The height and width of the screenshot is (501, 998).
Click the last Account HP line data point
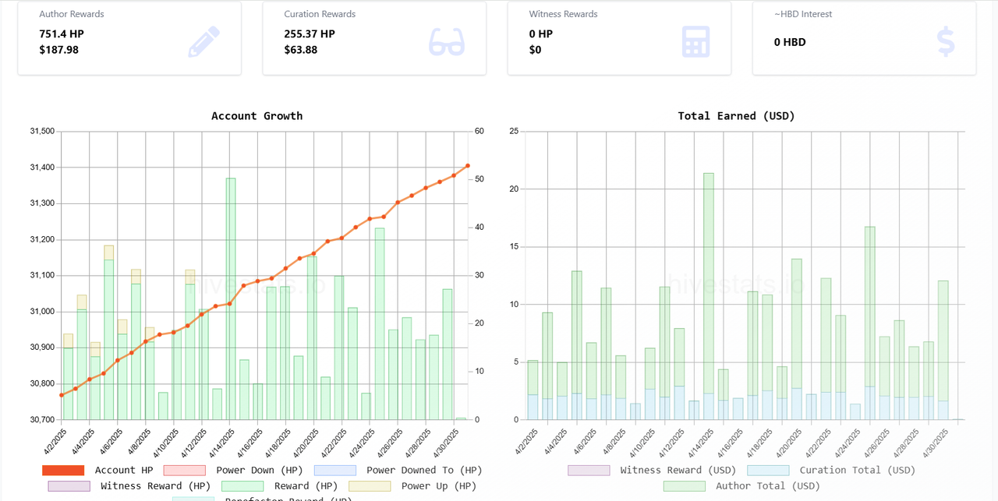pyautogui.click(x=468, y=166)
